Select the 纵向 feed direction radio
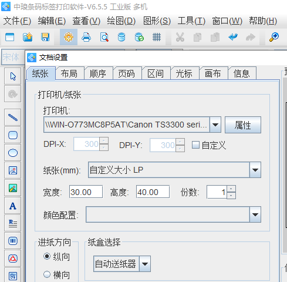Screen dimensions: 287x282 (x=47, y=256)
